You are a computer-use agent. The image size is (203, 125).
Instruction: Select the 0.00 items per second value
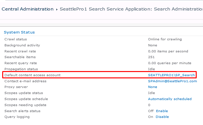click(168, 51)
